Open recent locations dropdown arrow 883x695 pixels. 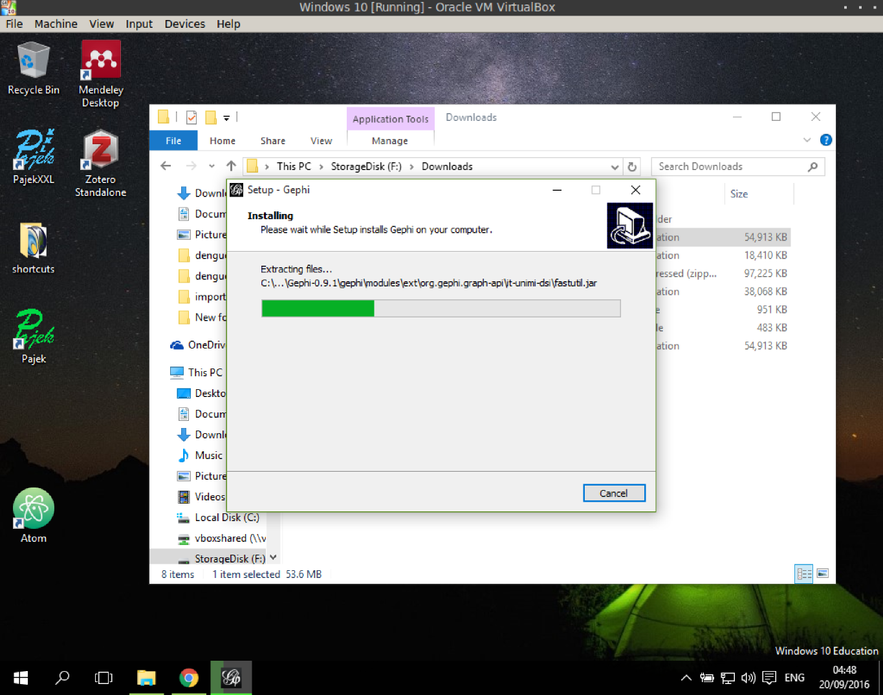pos(212,166)
